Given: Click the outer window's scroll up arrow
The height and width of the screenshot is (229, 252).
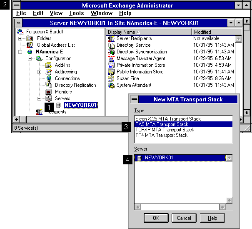Looking at the screenshot, I should click(247, 21).
